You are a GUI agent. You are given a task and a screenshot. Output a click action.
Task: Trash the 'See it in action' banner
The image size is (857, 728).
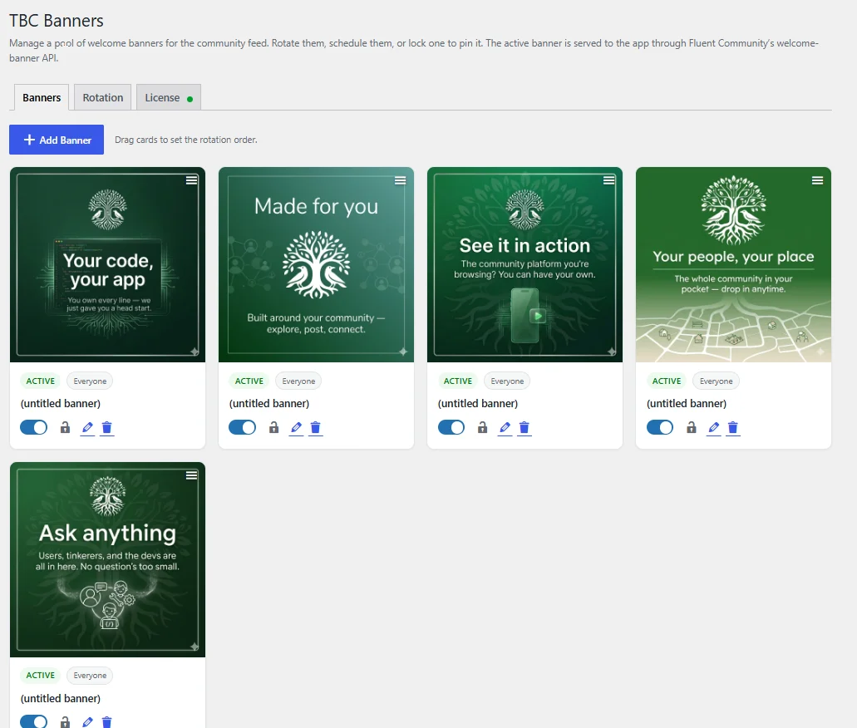pyautogui.click(x=525, y=427)
